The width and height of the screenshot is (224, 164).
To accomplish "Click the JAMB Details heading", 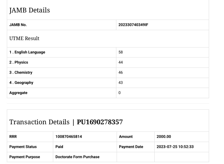I will (30, 10).
